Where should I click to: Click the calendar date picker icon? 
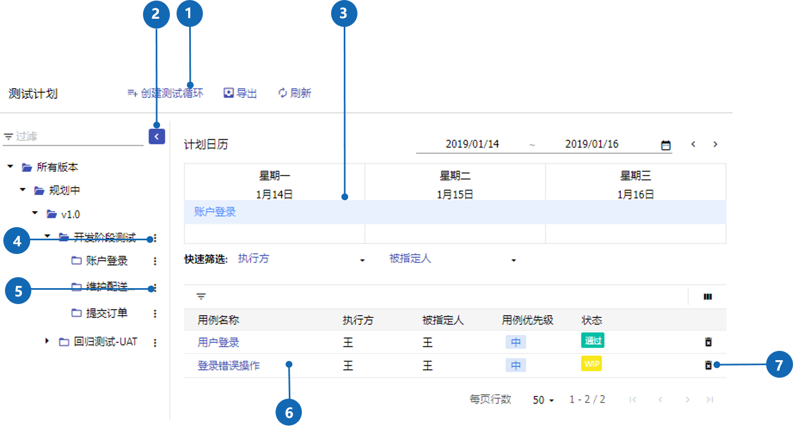[x=665, y=145]
